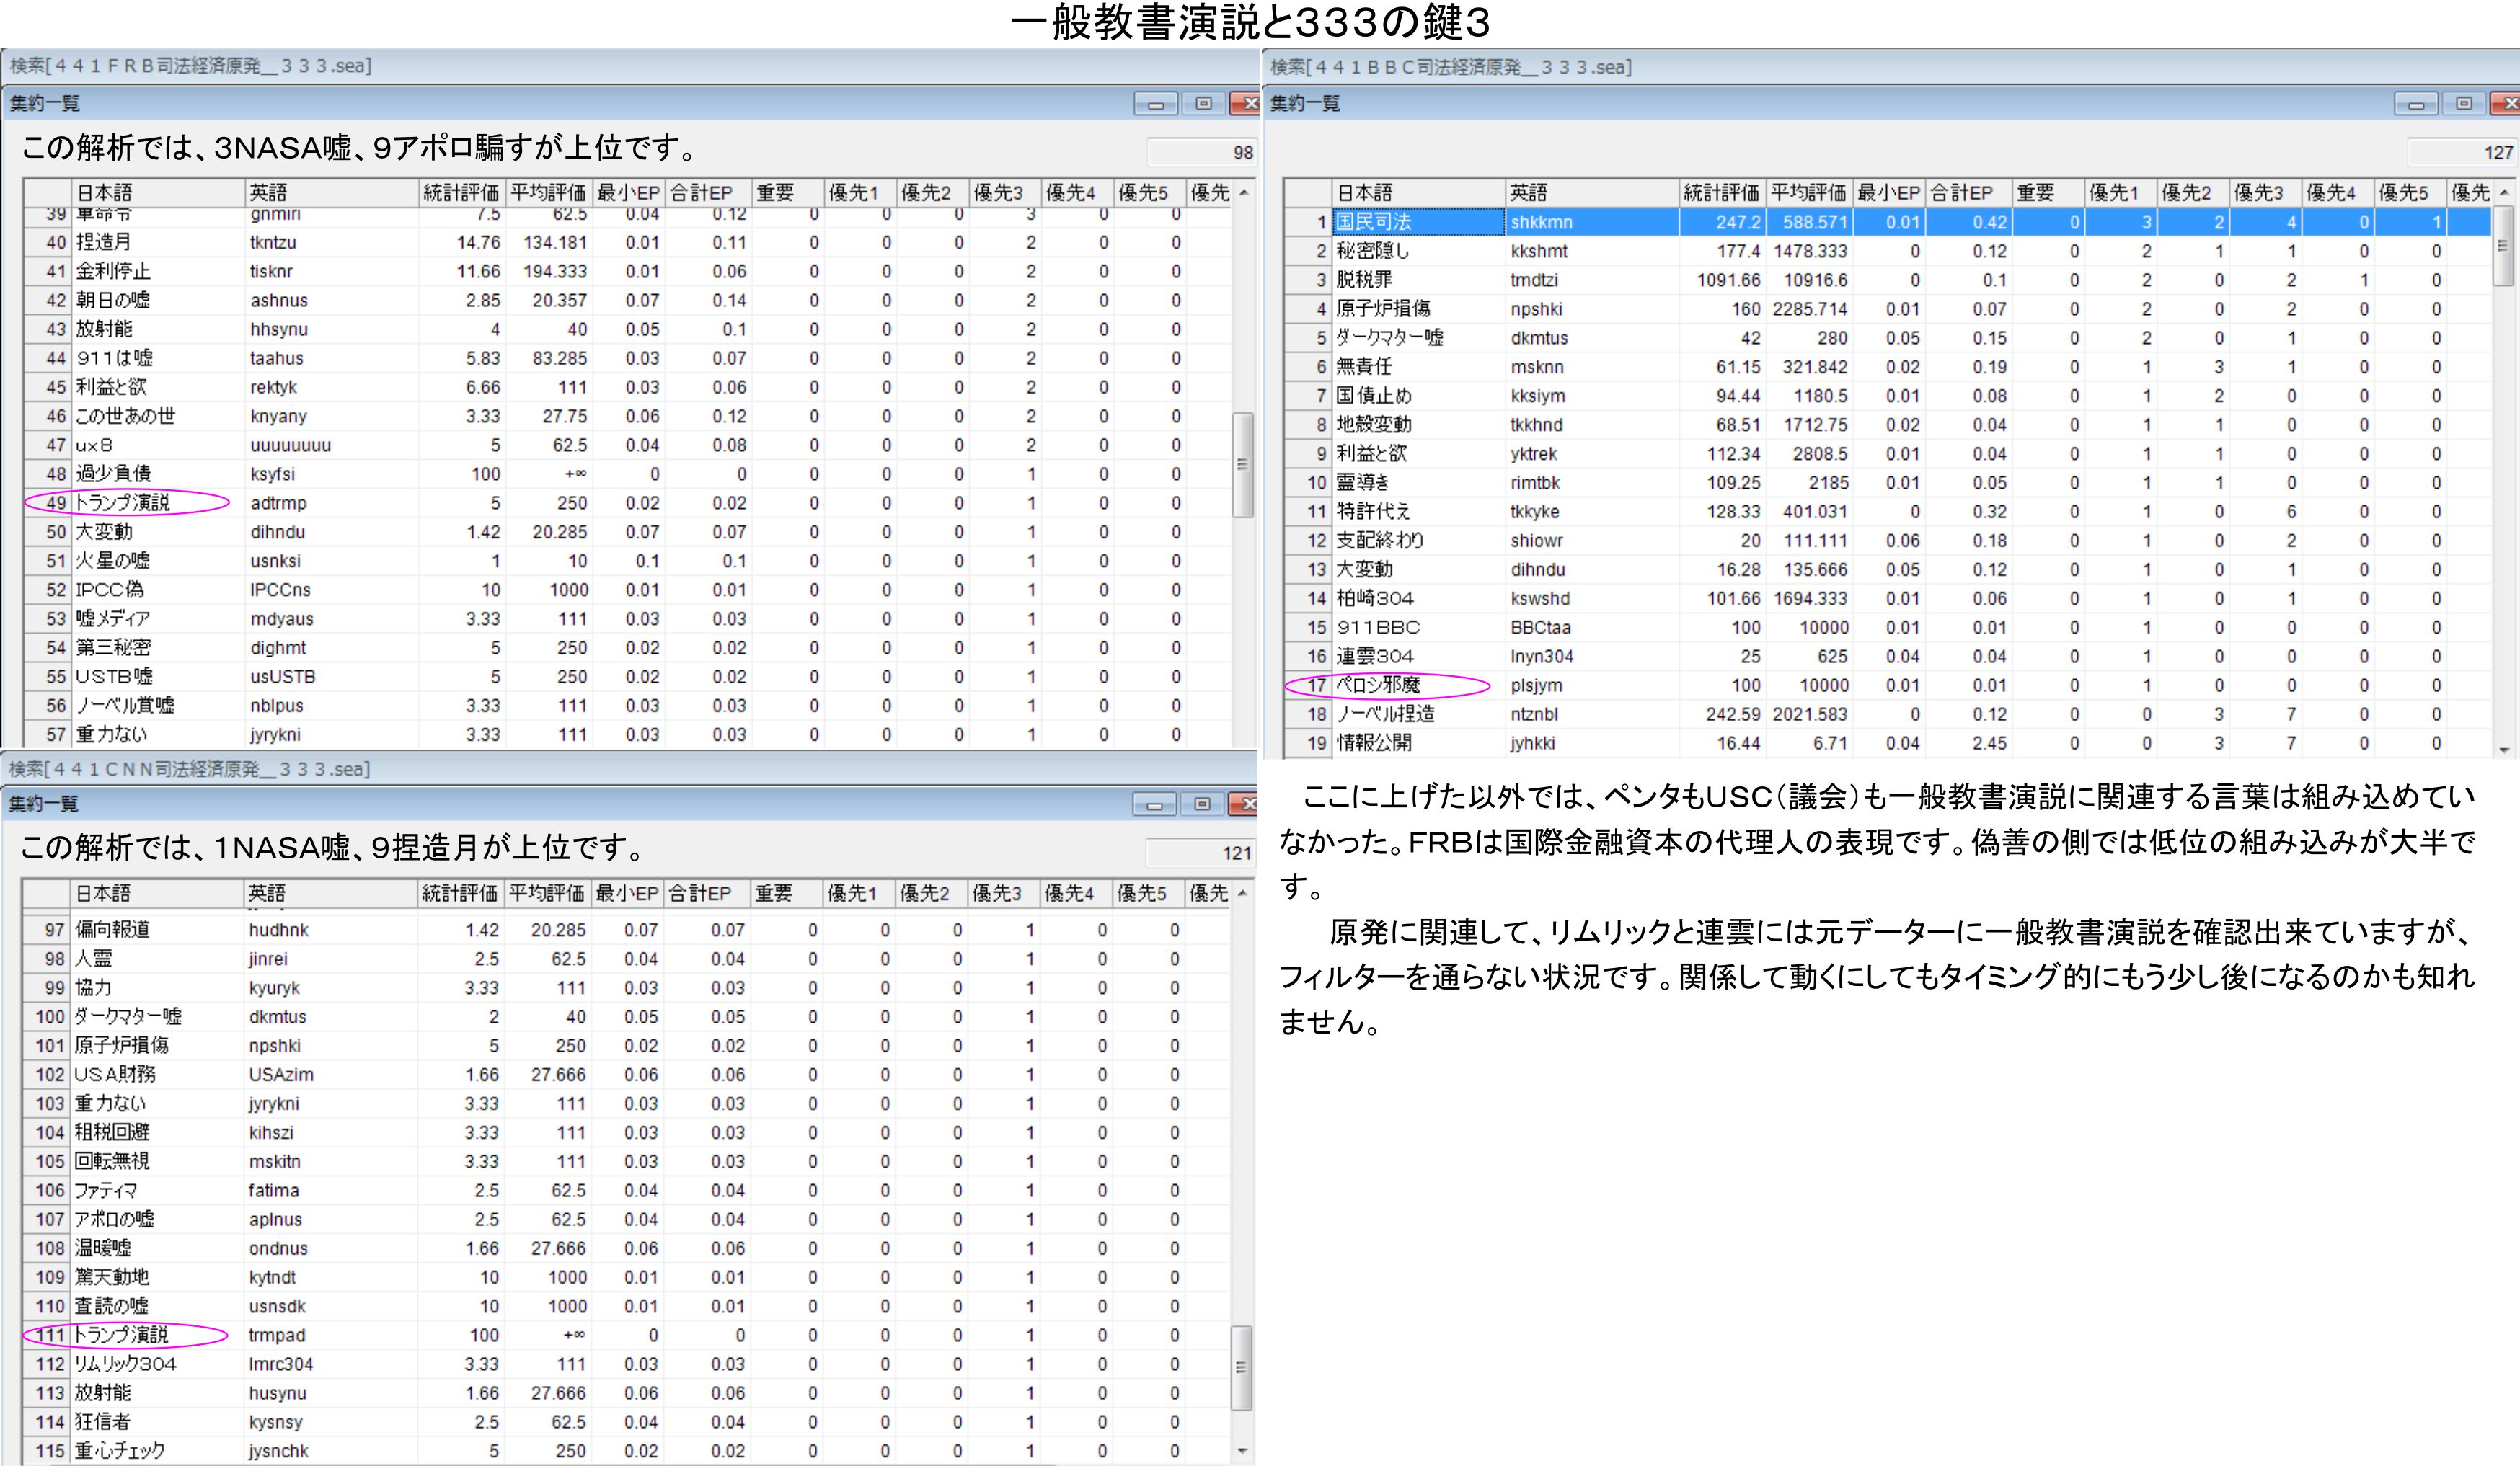Select the ペロシ邪魔 row
This screenshot has width=2520, height=1466.
click(x=1378, y=685)
